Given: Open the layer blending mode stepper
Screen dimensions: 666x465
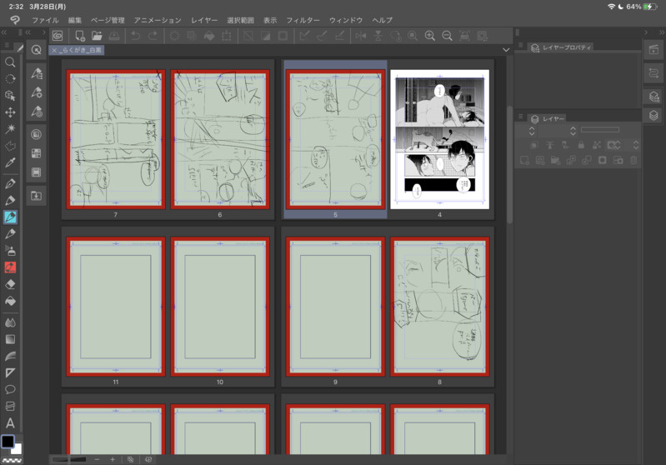Looking at the screenshot, I should coord(532,131).
